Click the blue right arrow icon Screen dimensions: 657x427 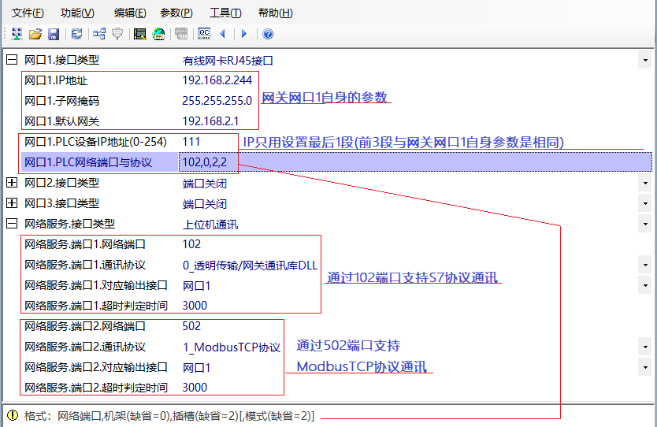[244, 34]
